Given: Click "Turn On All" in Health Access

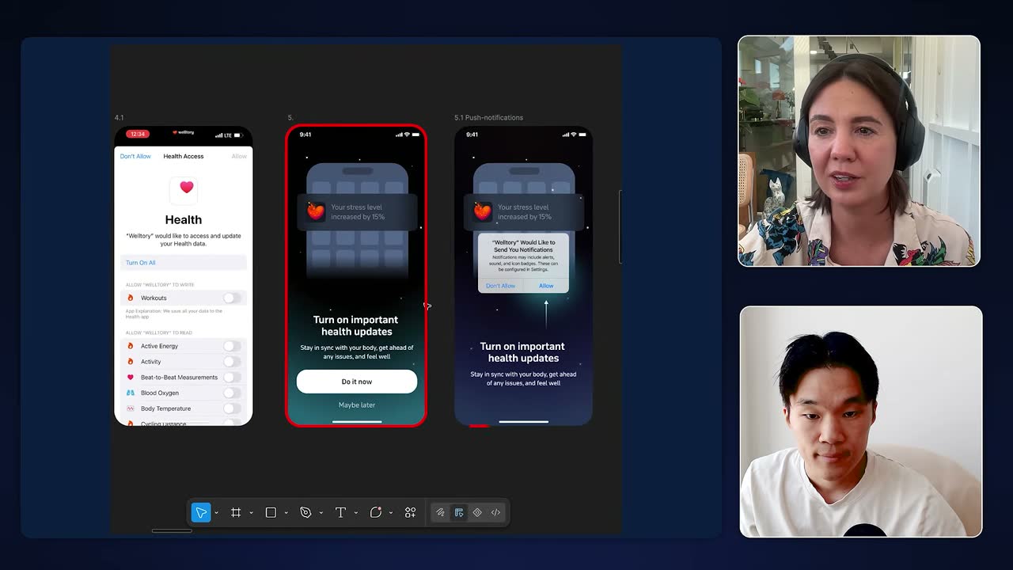Looking at the screenshot, I should pos(141,263).
